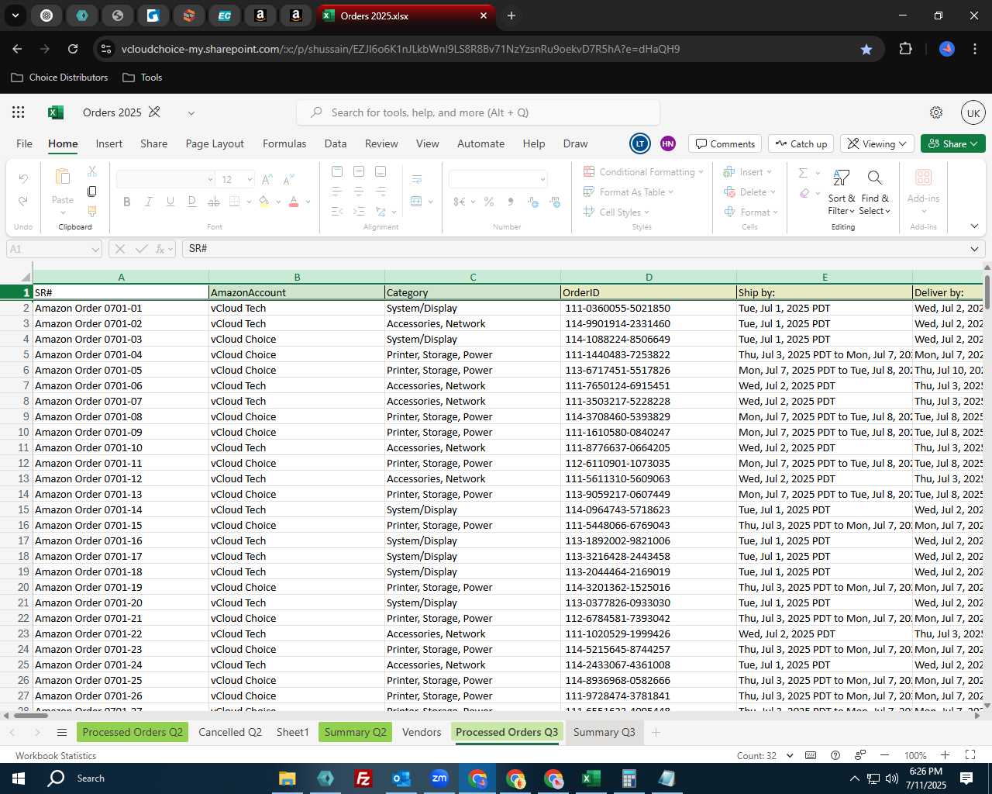992x794 pixels.
Task: Open the Comments pane button
Action: (x=725, y=144)
